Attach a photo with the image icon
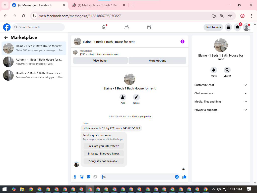257x193 pixels. (82, 177)
